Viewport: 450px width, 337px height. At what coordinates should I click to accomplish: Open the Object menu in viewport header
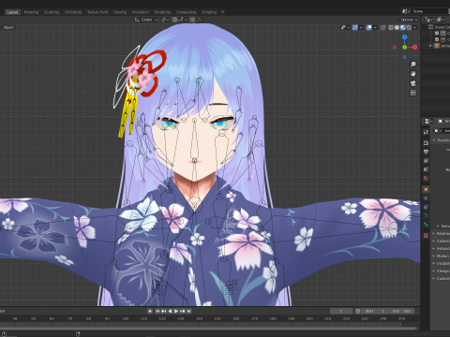click(x=8, y=27)
